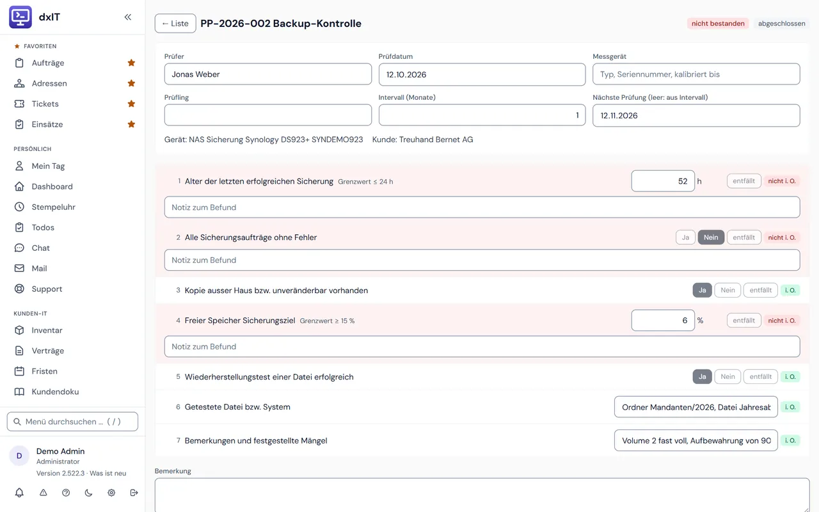Go back with the ← Liste button
This screenshot has height=512, width=819.
(x=175, y=24)
